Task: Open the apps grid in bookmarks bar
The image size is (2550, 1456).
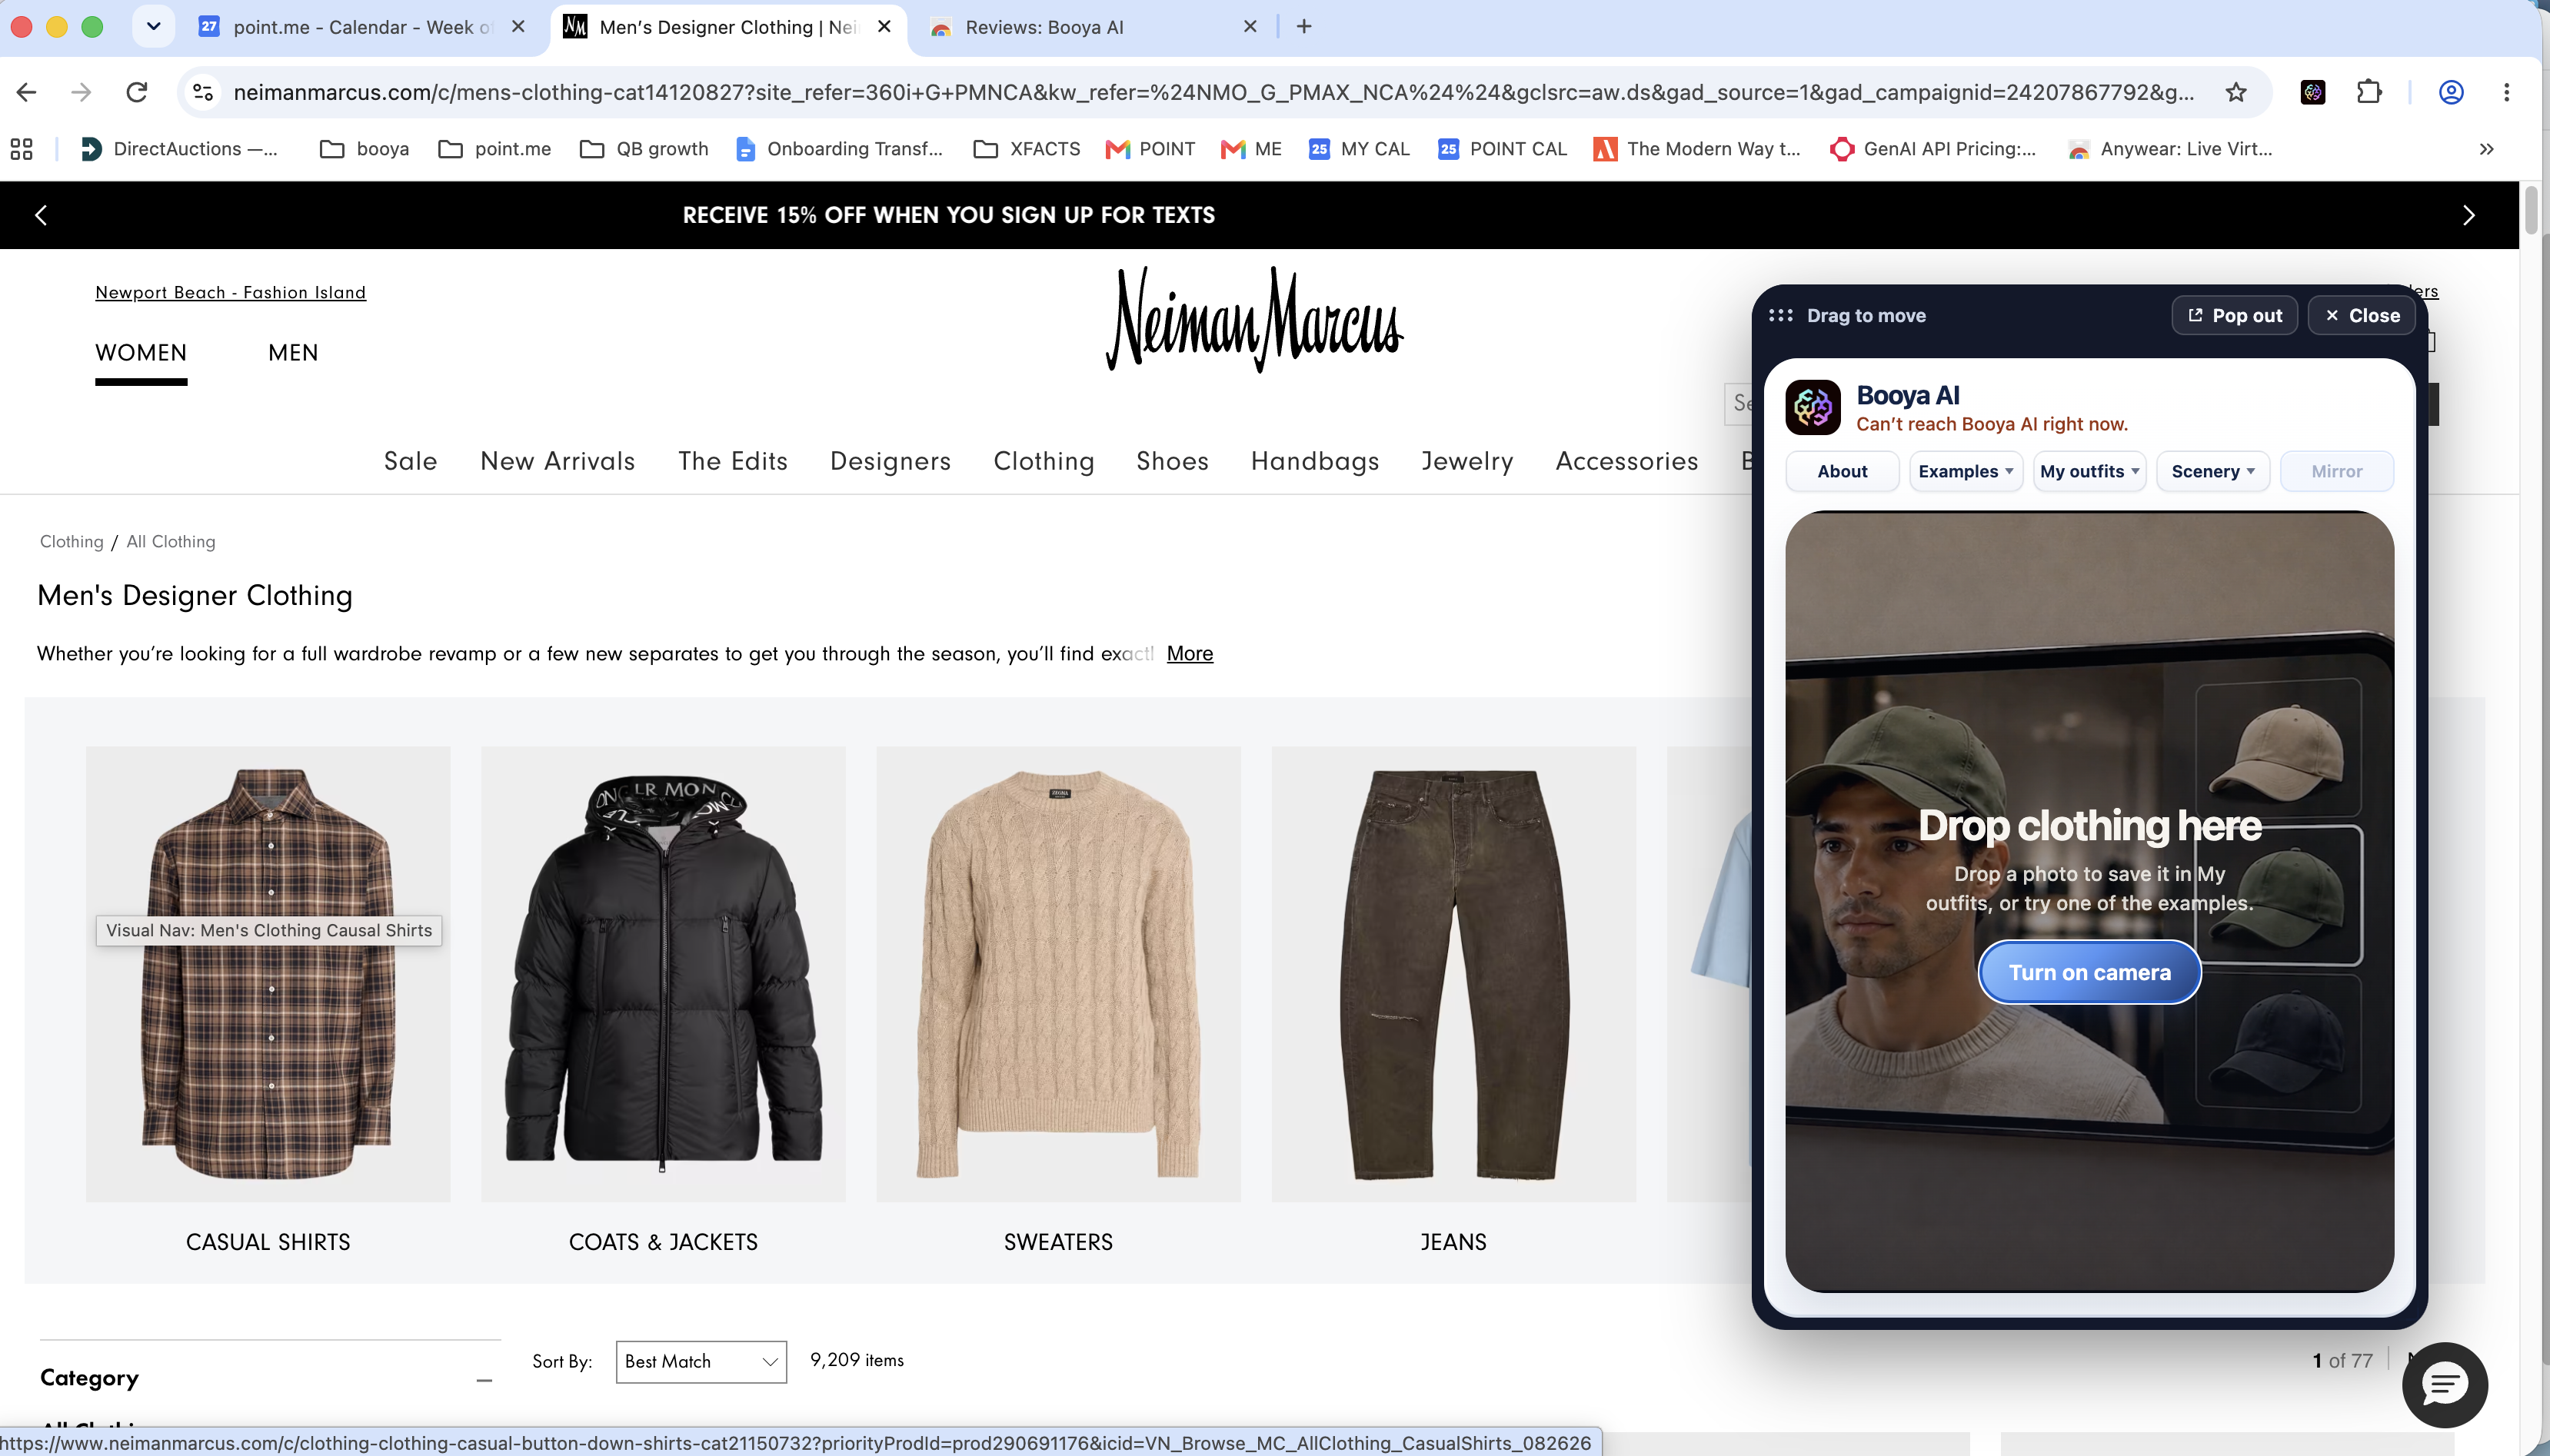Action: click(x=21, y=149)
